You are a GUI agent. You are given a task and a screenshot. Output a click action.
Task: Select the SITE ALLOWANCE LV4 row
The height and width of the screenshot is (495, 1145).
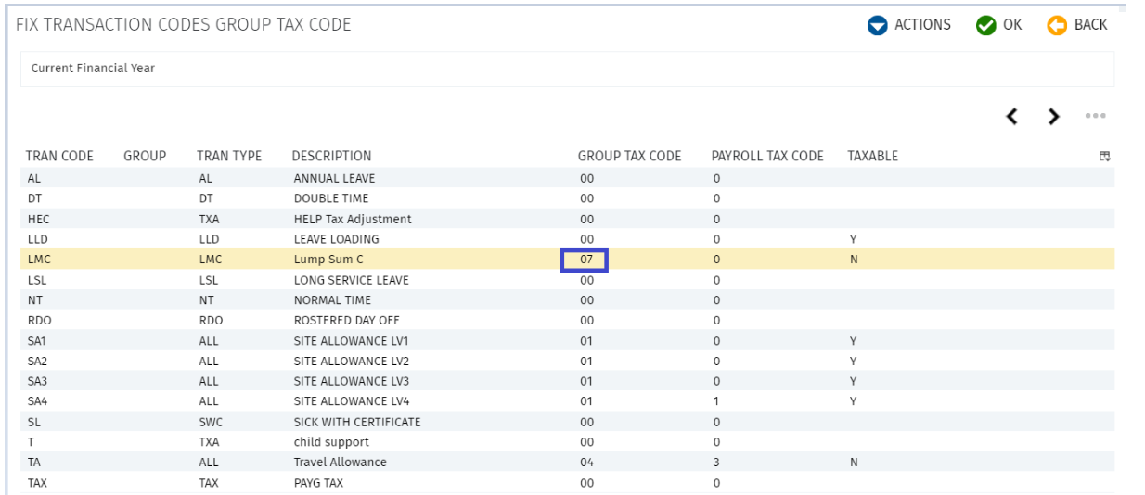click(568, 401)
